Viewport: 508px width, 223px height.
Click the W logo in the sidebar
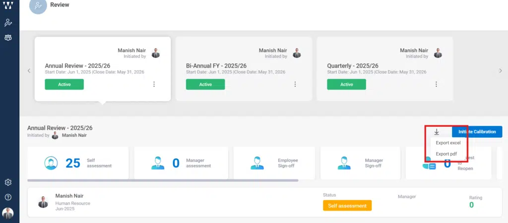coord(8,5)
